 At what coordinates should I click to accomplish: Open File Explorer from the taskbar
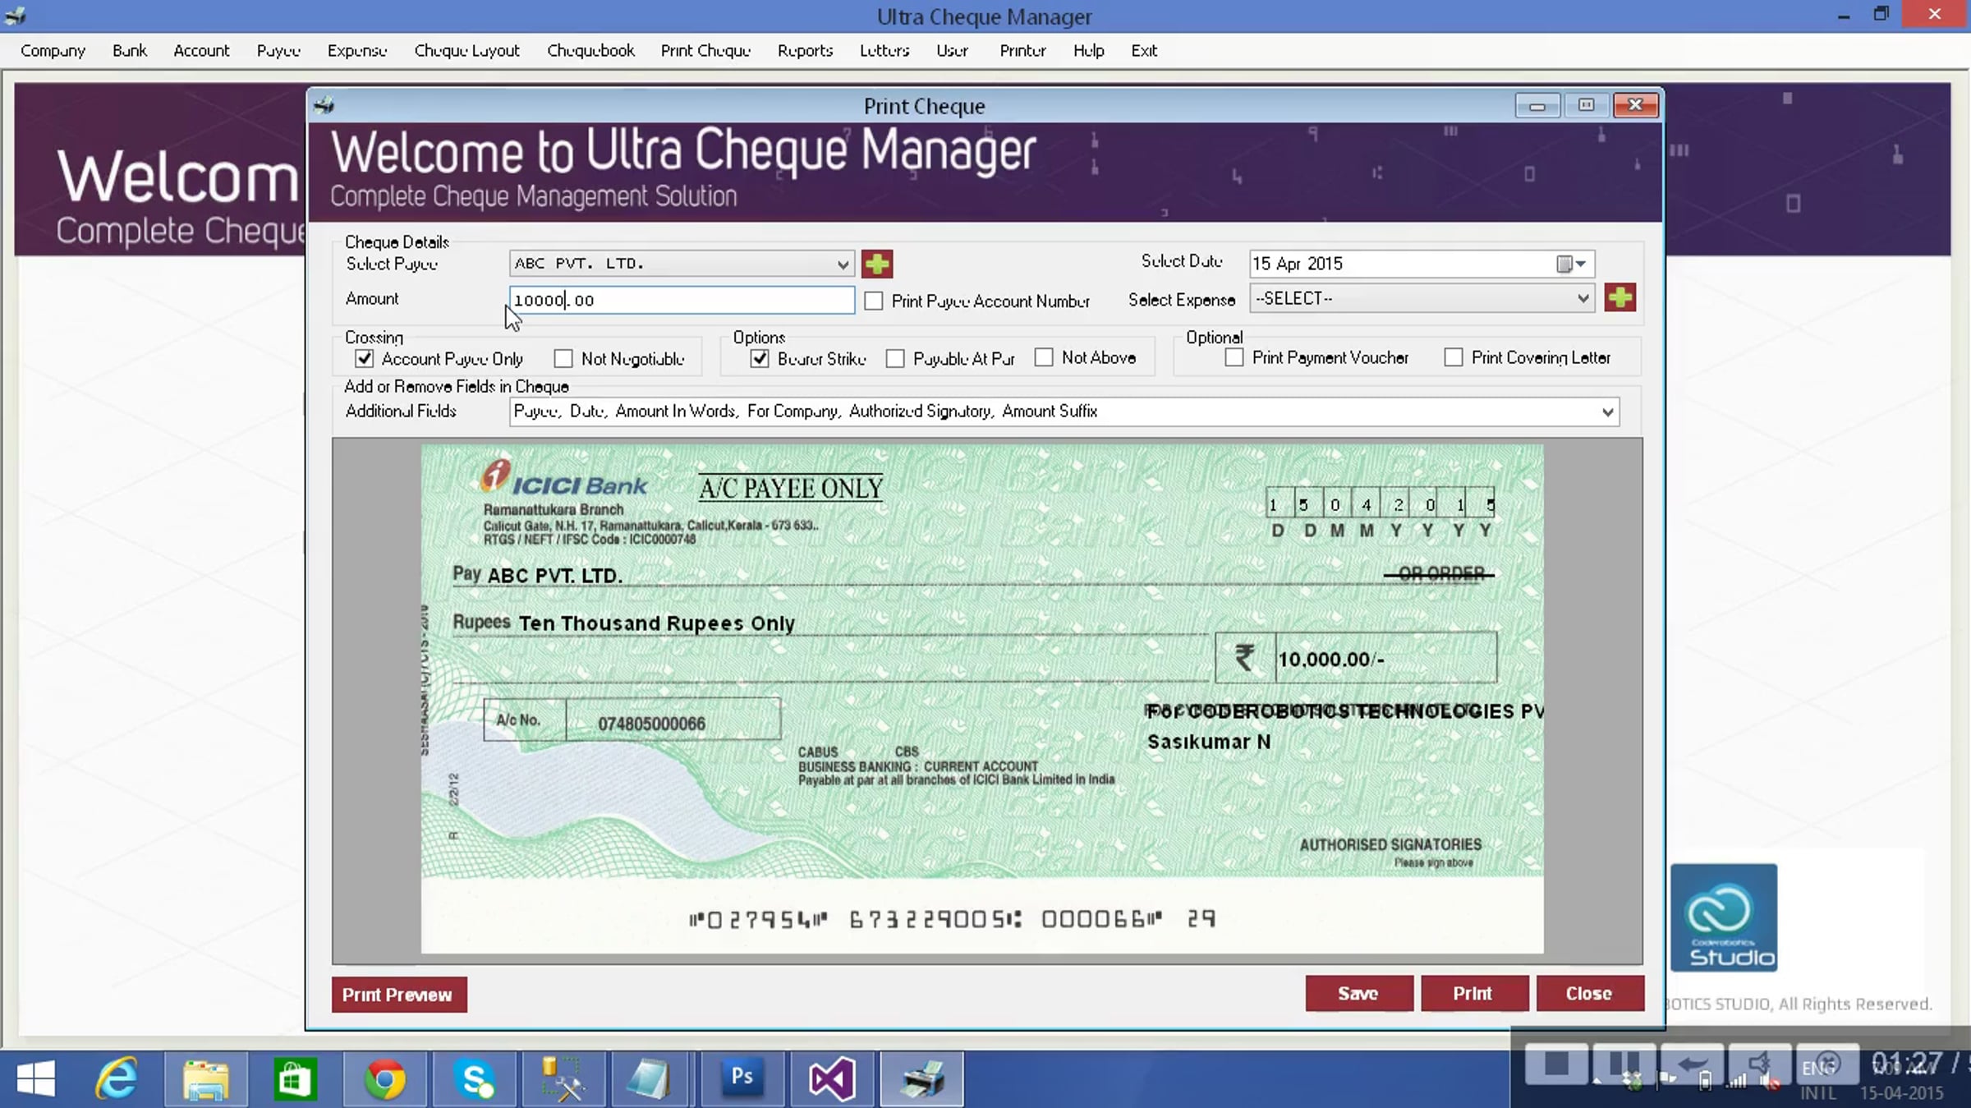(x=205, y=1078)
